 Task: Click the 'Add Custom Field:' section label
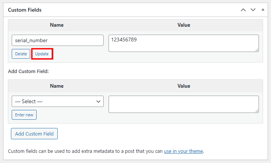tap(28, 71)
